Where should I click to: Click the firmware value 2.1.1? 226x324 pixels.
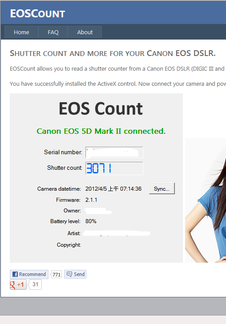click(91, 200)
